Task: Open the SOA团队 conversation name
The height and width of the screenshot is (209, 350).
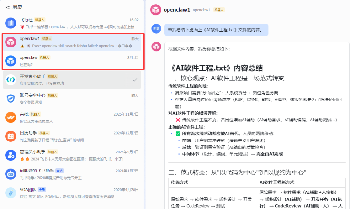Action: tap(28, 190)
